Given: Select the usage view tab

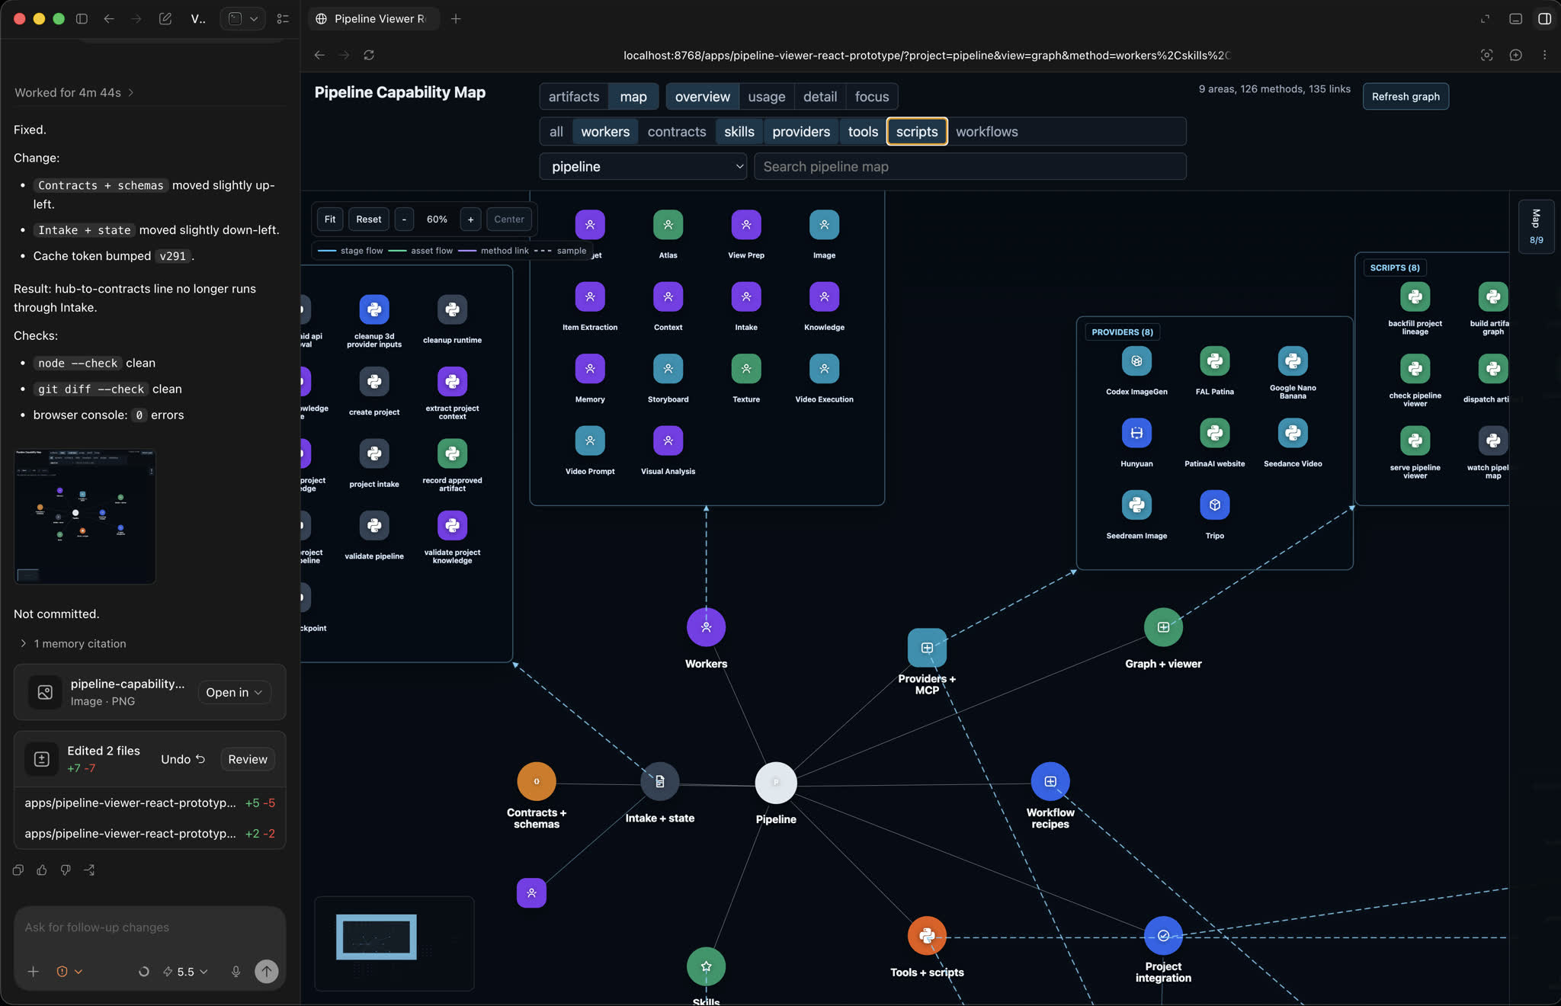Looking at the screenshot, I should (x=766, y=97).
